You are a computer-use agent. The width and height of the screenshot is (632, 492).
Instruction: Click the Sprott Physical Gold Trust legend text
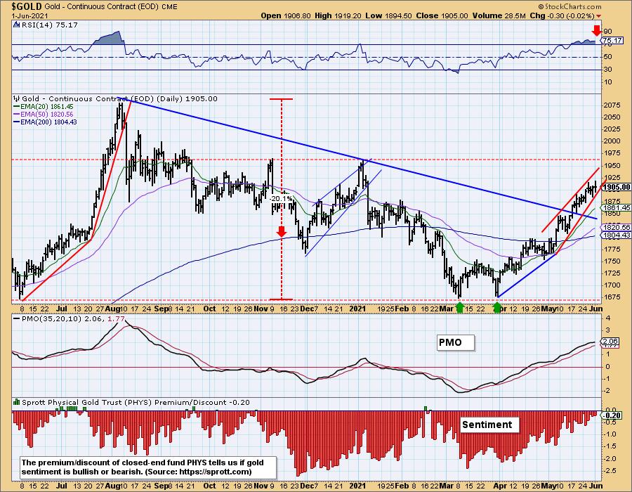tap(136, 402)
